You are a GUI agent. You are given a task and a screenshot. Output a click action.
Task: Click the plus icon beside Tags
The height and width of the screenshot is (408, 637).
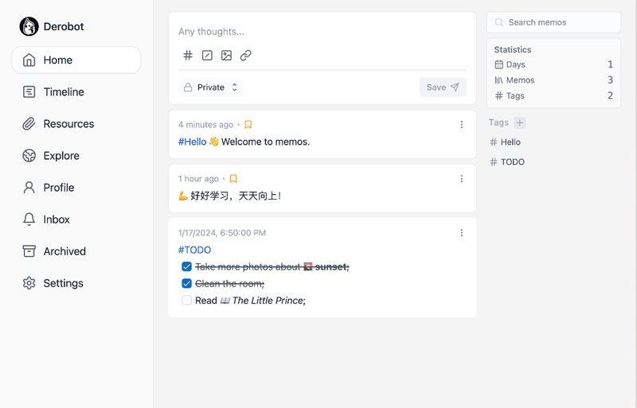click(x=520, y=122)
